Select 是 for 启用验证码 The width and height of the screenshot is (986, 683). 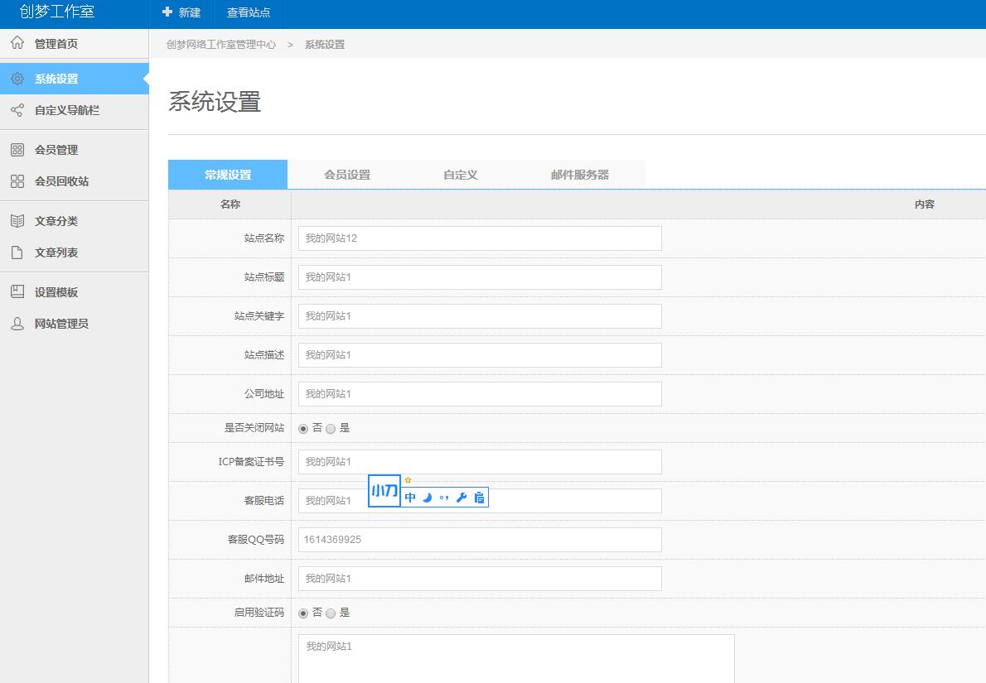click(x=331, y=613)
